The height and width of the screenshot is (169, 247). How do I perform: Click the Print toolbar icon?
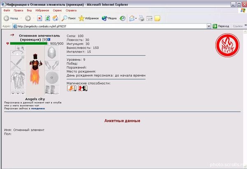tap(141, 19)
